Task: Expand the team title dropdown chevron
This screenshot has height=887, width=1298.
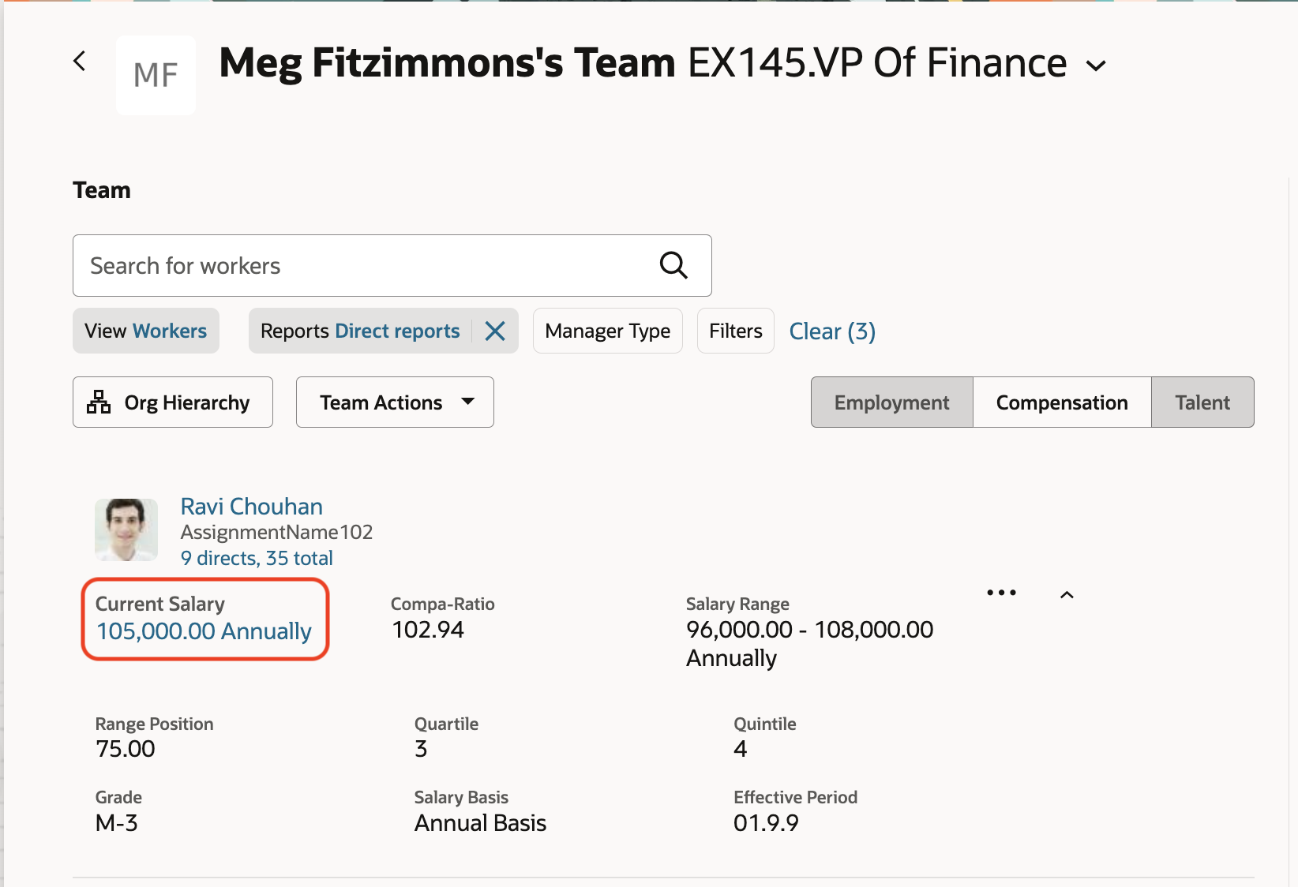Action: [x=1096, y=66]
